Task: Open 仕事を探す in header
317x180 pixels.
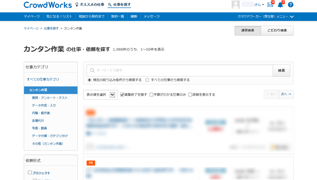Action: point(119,5)
